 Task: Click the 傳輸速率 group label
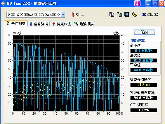pos(138,41)
